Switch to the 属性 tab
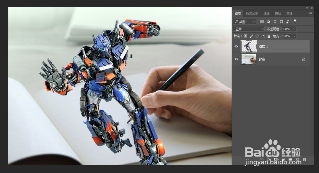The height and width of the screenshot is (173, 319). (x=289, y=13)
